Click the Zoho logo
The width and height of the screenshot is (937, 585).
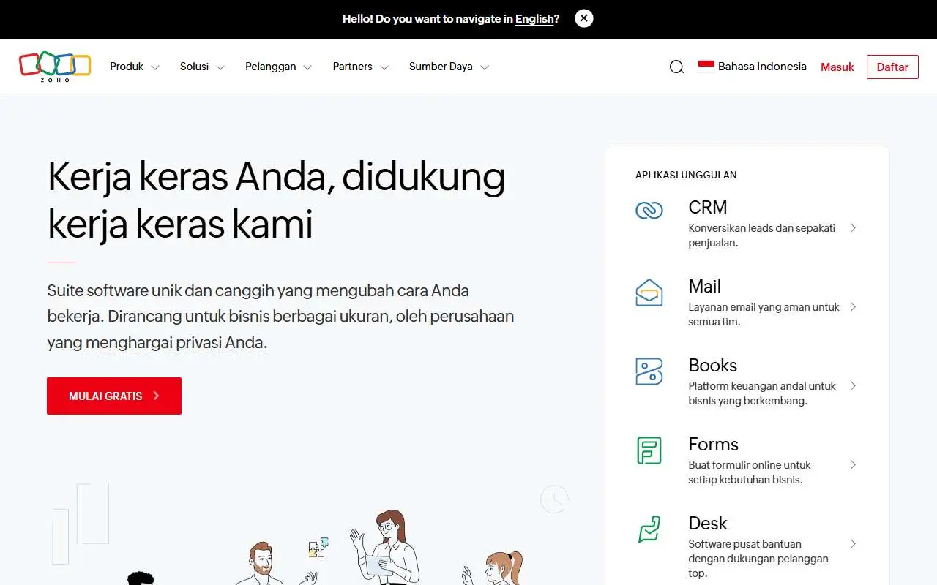click(x=55, y=67)
